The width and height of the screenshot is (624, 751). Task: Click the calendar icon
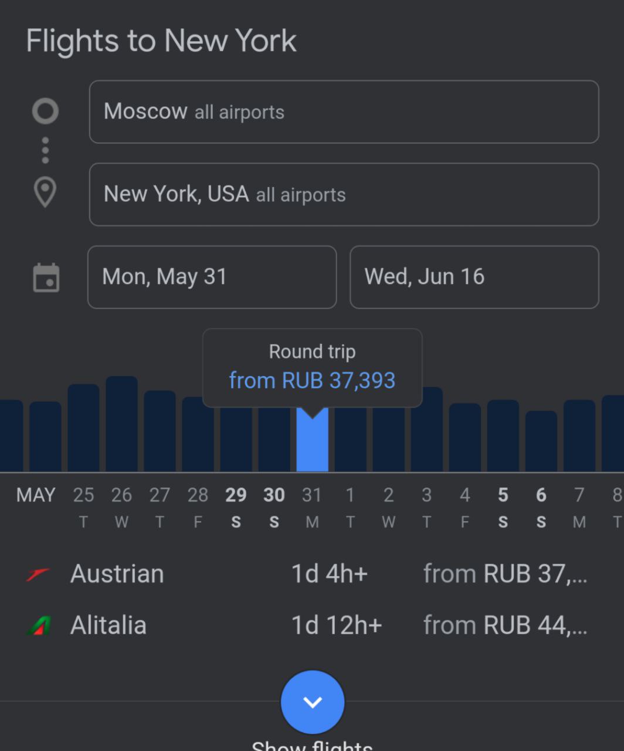46,278
